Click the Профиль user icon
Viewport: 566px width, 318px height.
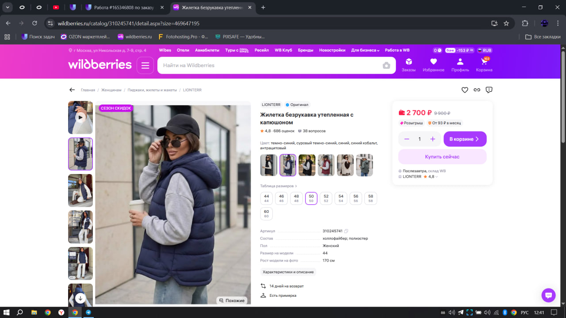(x=460, y=65)
